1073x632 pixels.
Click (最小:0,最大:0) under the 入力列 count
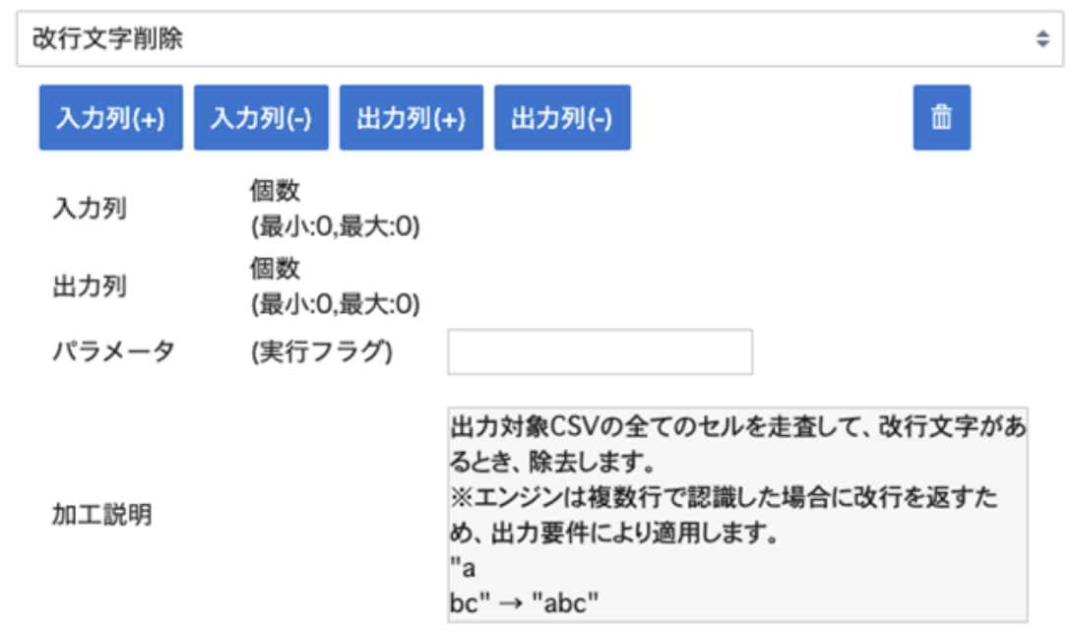point(336,227)
